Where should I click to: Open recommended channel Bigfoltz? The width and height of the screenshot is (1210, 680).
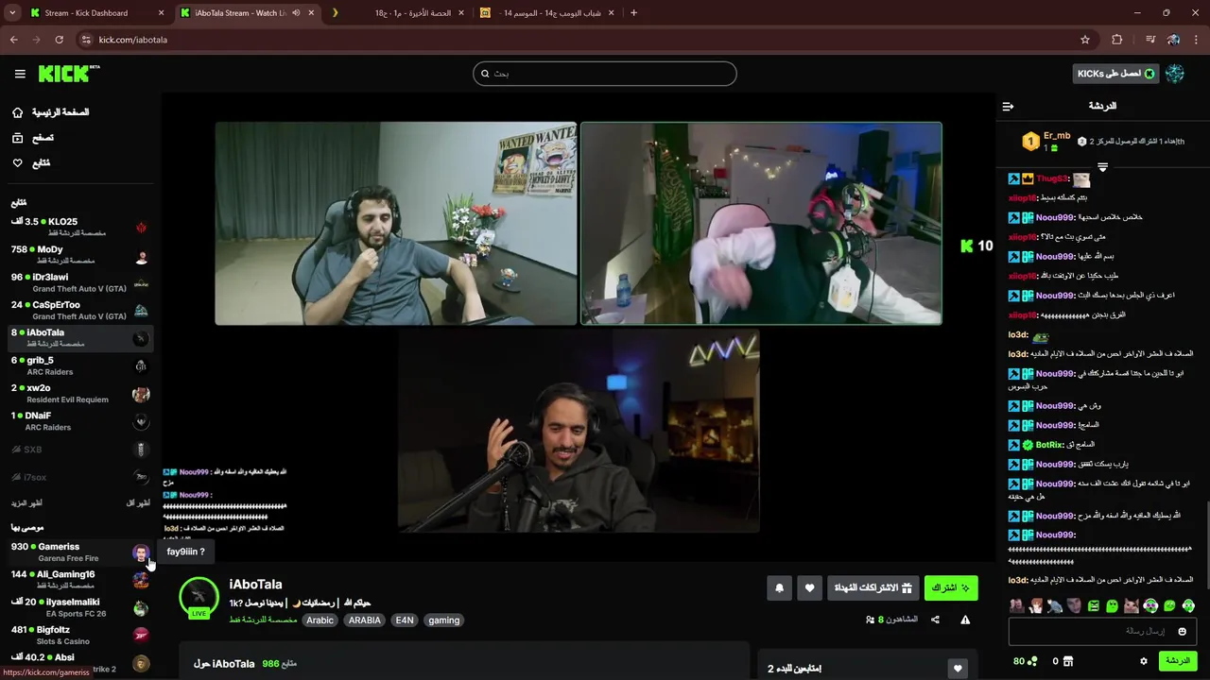tap(79, 635)
